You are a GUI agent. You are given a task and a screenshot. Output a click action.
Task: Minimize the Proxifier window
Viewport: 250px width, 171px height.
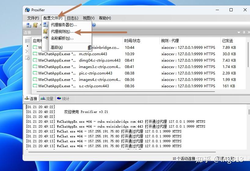click(x=217, y=10)
